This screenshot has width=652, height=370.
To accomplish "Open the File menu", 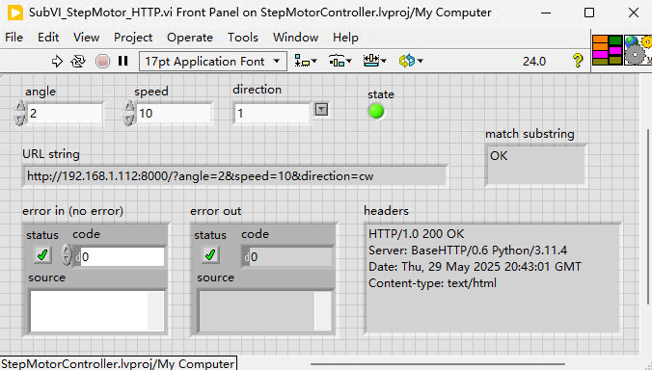I will (x=14, y=38).
